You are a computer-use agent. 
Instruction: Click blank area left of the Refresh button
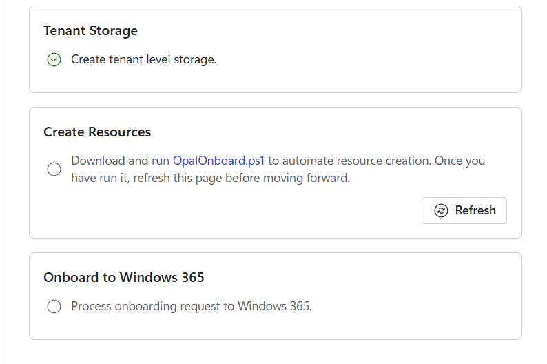(227, 211)
